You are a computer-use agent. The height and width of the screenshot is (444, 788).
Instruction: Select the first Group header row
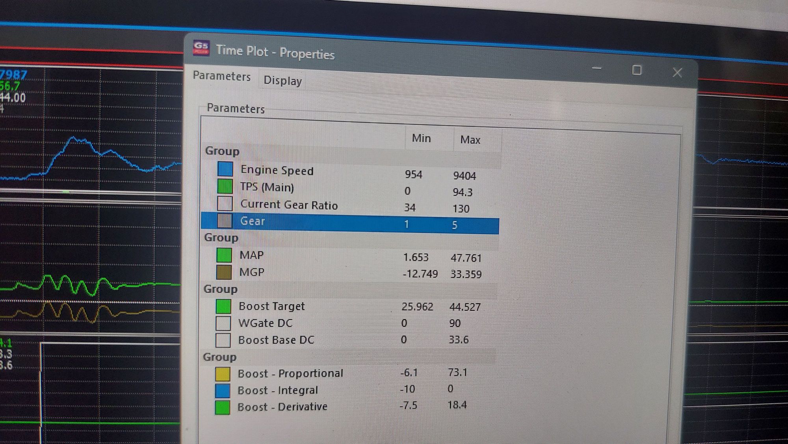[x=222, y=151]
